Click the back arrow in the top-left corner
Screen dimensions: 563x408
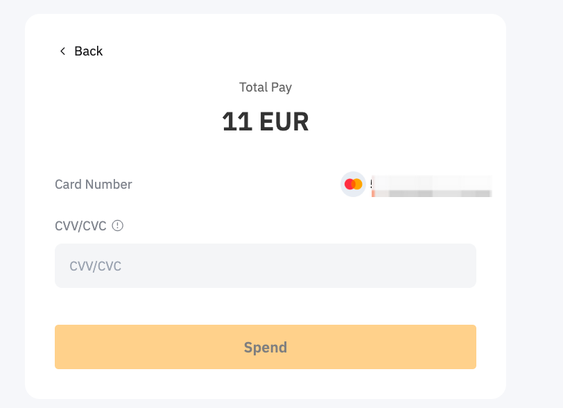click(x=62, y=51)
